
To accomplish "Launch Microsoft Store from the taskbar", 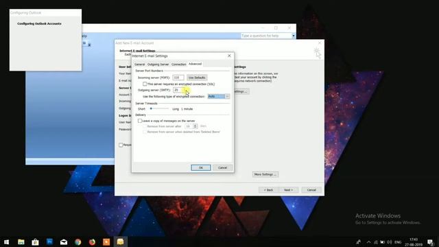I will point(35,242).
